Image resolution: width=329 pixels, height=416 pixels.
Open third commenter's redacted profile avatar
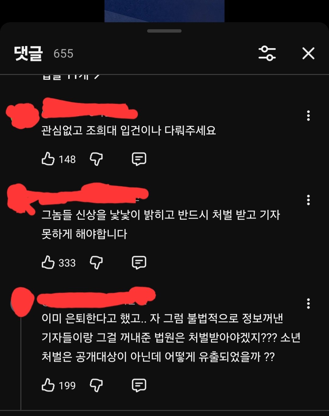click(22, 302)
